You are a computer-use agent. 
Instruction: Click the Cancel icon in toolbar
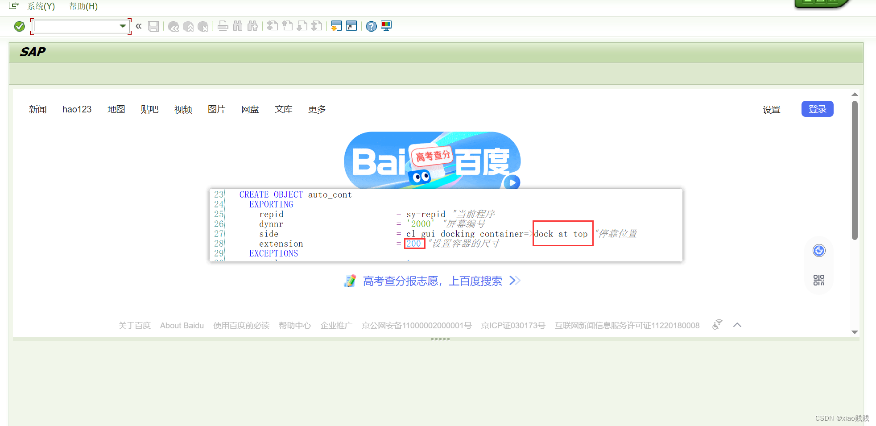(203, 26)
